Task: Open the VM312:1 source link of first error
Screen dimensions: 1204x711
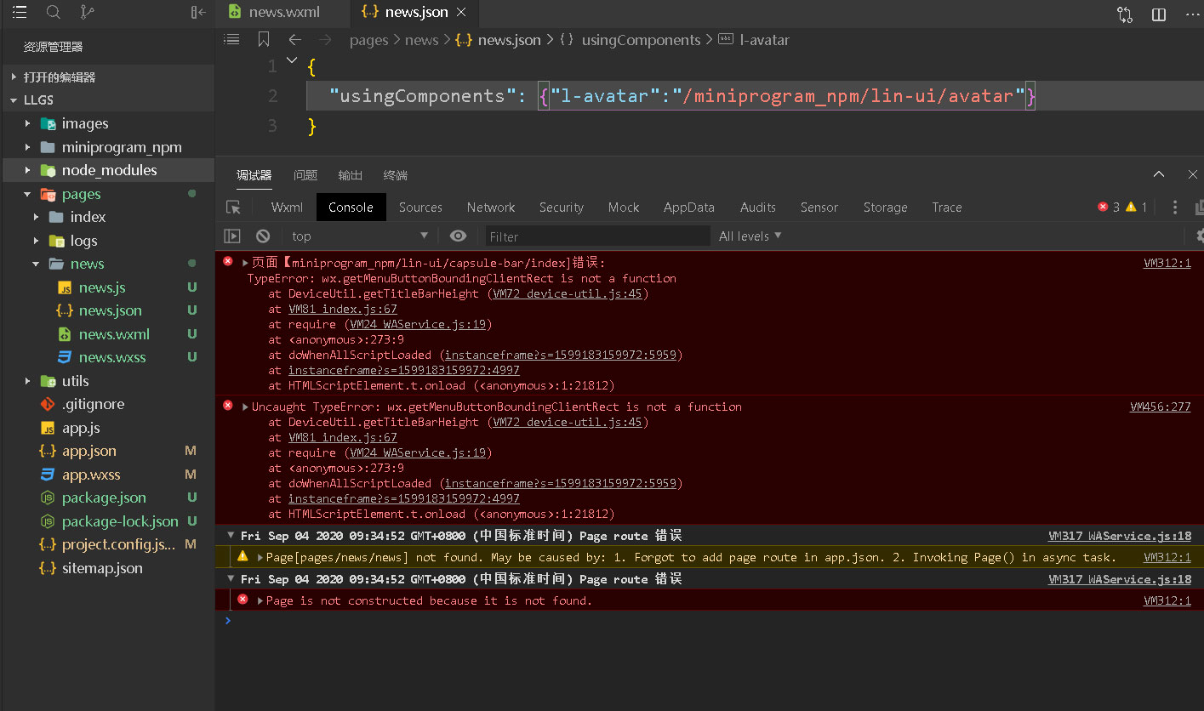Action: (1167, 263)
